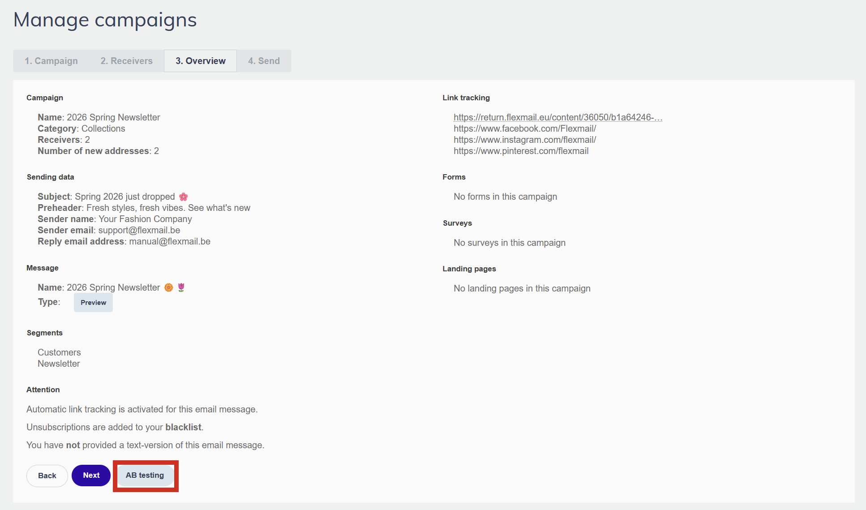Click the cherry blossom emoji in subject
The width and height of the screenshot is (866, 510).
pos(183,197)
